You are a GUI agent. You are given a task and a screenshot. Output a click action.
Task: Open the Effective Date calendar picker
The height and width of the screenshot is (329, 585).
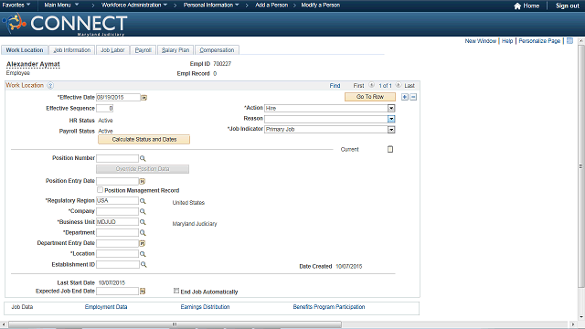(x=144, y=98)
